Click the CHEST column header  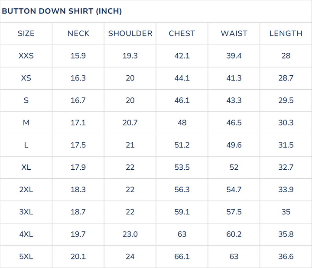click(x=182, y=33)
